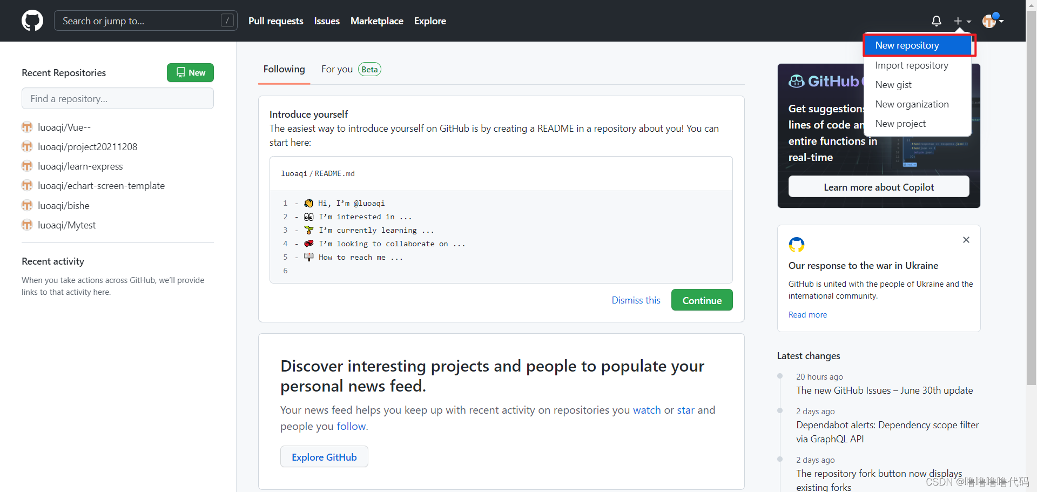Choose New gist option
This screenshot has height=492, width=1037.
click(893, 85)
